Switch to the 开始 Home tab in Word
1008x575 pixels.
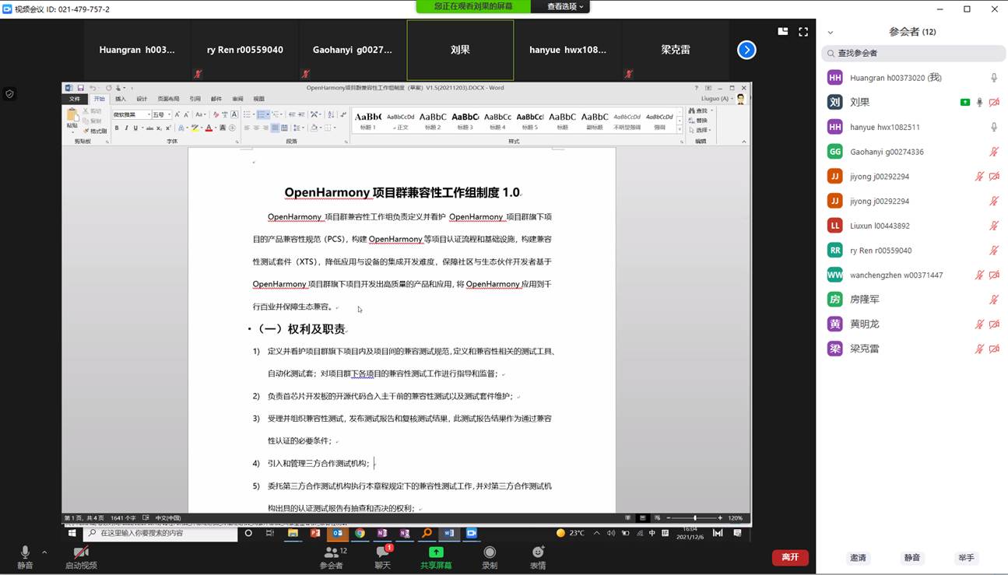99,99
